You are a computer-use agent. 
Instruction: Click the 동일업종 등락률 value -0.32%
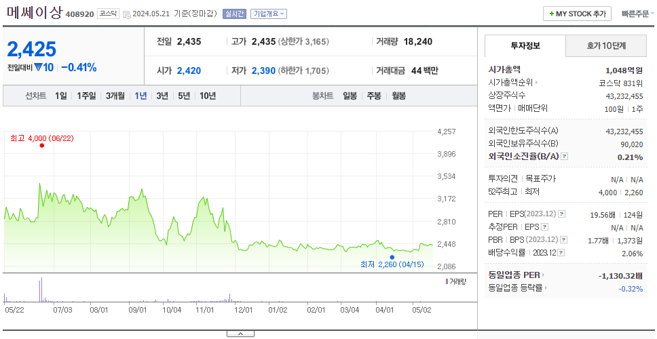631,289
